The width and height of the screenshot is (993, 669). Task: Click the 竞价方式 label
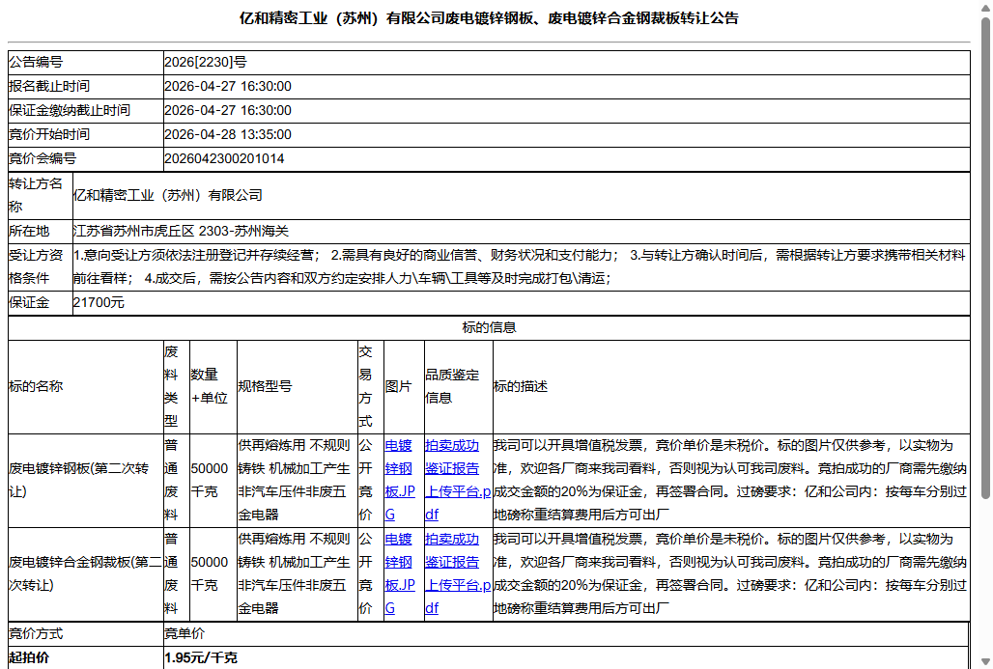coord(36,633)
